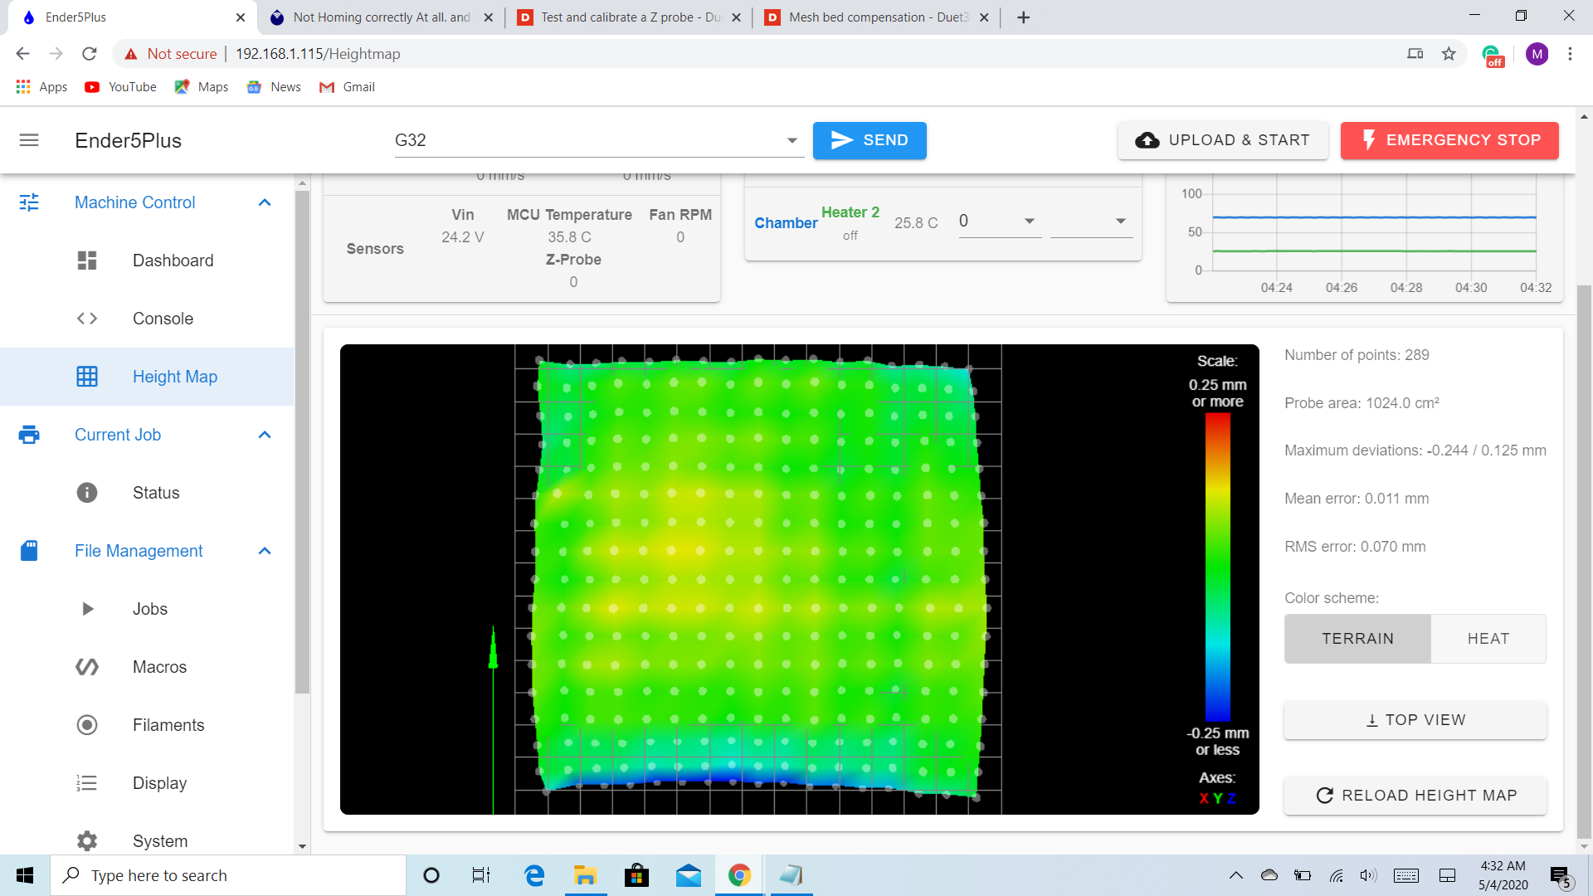Click the Height Map grid icon
1593x896 pixels.
coord(87,377)
